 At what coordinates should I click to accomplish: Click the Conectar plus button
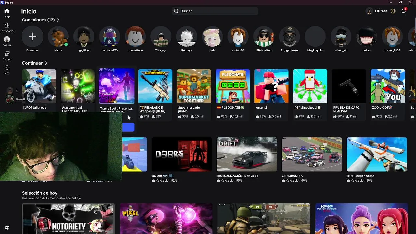(x=32, y=37)
